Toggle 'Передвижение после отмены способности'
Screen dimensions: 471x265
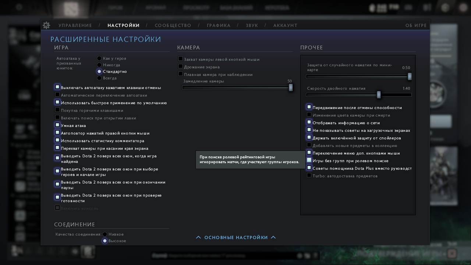[309, 107]
